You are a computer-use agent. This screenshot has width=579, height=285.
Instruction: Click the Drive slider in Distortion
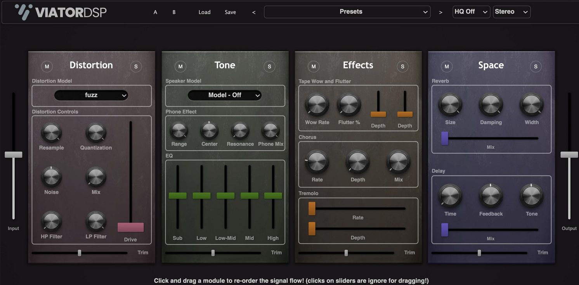click(x=130, y=227)
